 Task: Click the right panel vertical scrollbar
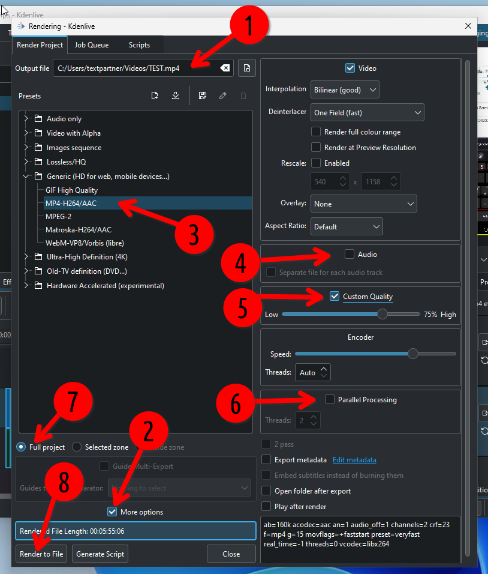(467, 307)
